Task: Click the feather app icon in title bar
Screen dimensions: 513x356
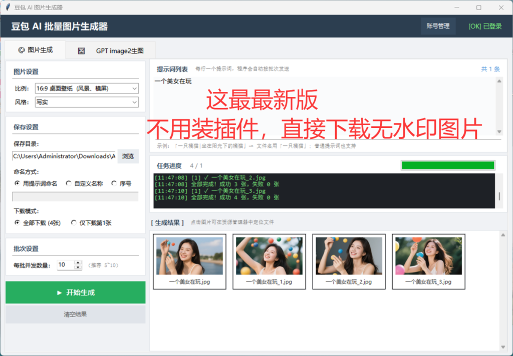Action: [8, 7]
